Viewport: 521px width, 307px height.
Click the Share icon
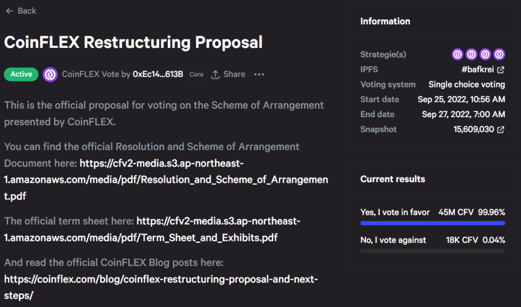click(216, 74)
